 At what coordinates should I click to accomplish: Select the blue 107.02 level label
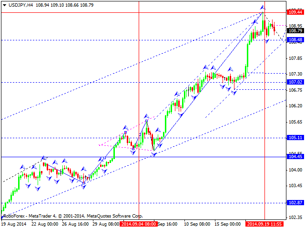[x=295, y=82]
